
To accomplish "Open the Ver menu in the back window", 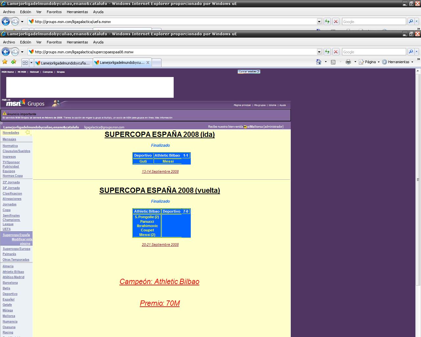I will pos(39,12).
